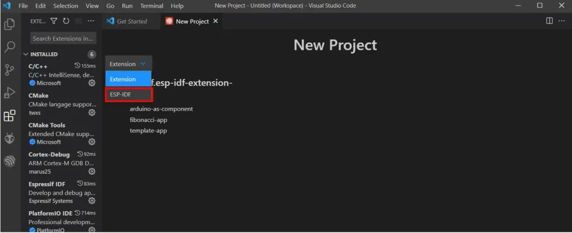Screen dimensions: 572x233
Task: Open the Search view in activity bar
Action: pyautogui.click(x=9, y=47)
